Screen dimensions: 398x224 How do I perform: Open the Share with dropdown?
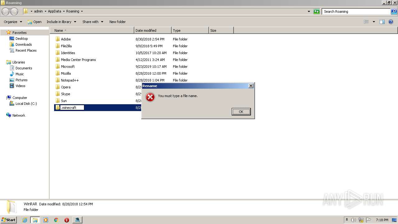click(x=93, y=22)
